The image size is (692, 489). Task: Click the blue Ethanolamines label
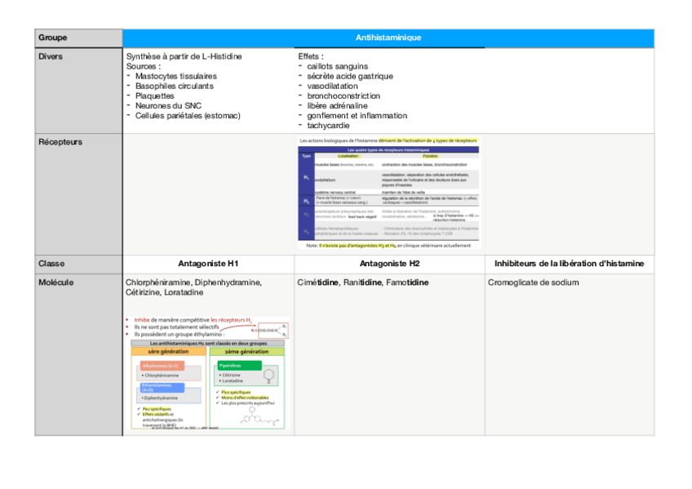pyautogui.click(x=160, y=386)
